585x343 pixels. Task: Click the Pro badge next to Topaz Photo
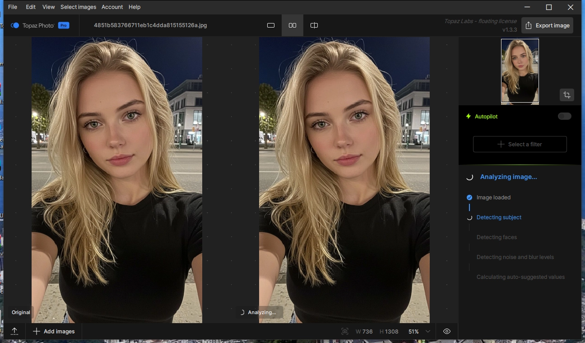click(x=64, y=25)
